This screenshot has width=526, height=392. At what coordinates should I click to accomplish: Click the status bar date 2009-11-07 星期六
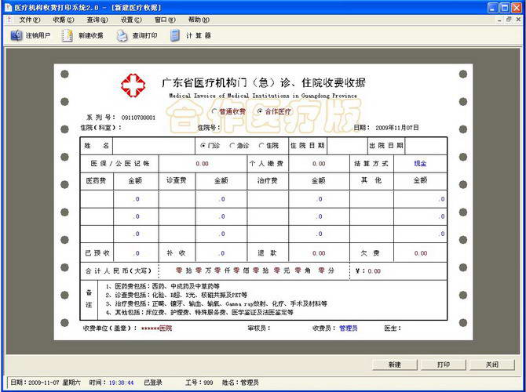(x=45, y=383)
